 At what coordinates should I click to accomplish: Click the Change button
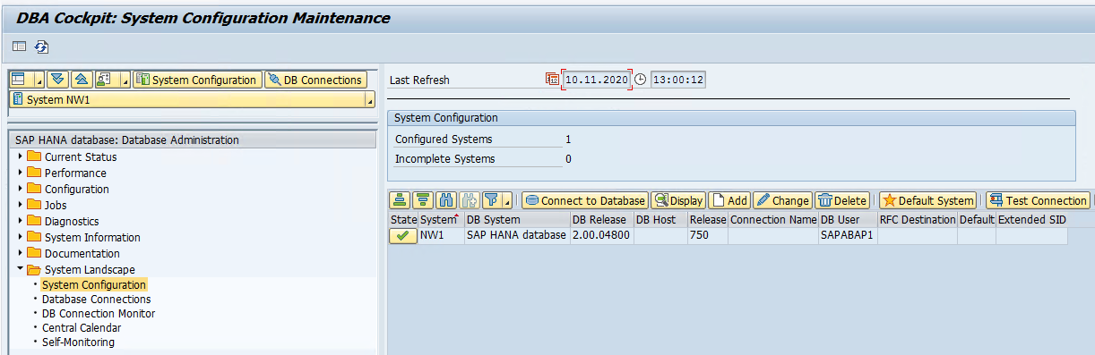click(782, 200)
